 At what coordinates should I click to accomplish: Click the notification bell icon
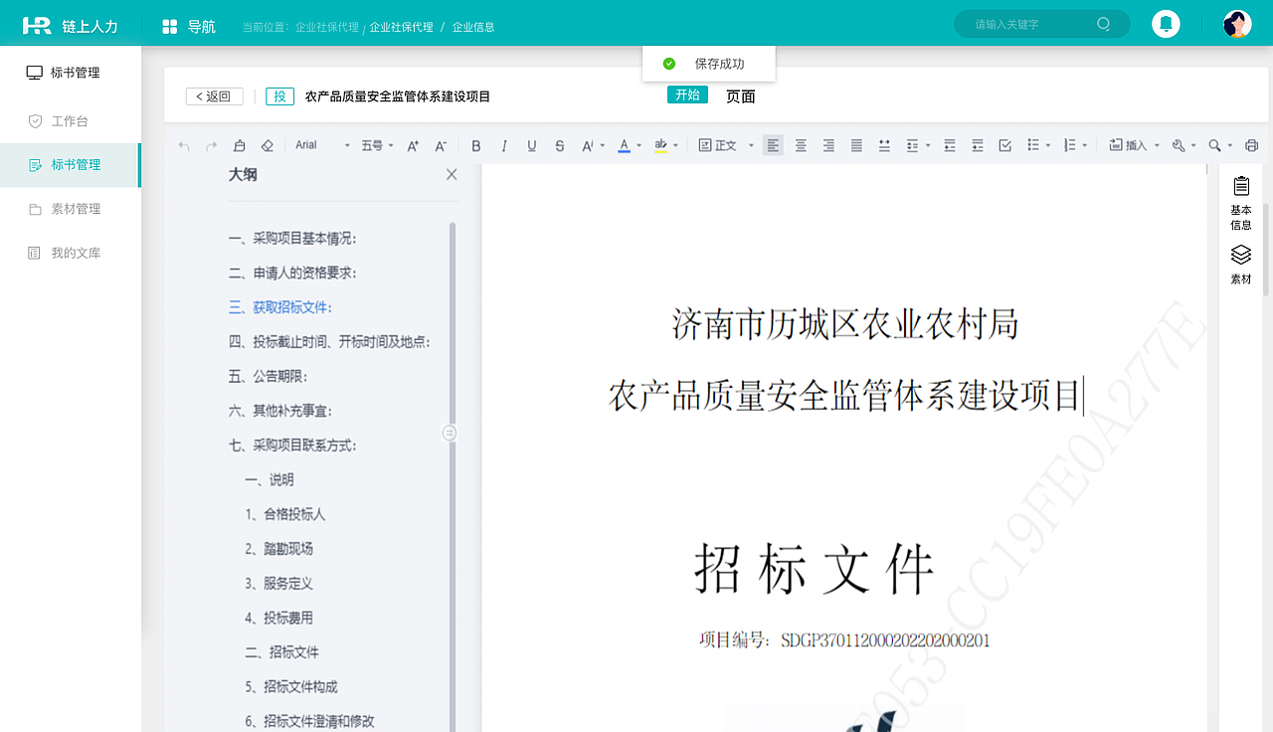pyautogui.click(x=1166, y=22)
